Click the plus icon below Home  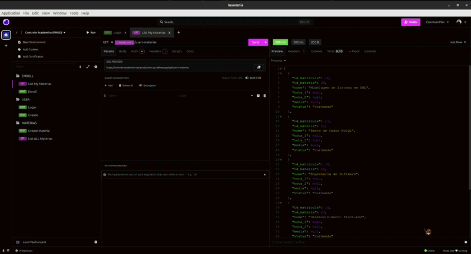tap(6, 46)
